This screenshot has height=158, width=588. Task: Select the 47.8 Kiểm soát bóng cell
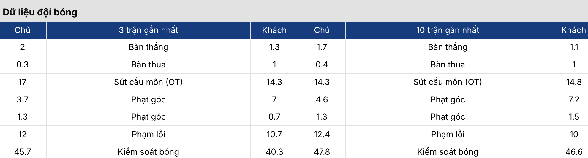click(322, 152)
